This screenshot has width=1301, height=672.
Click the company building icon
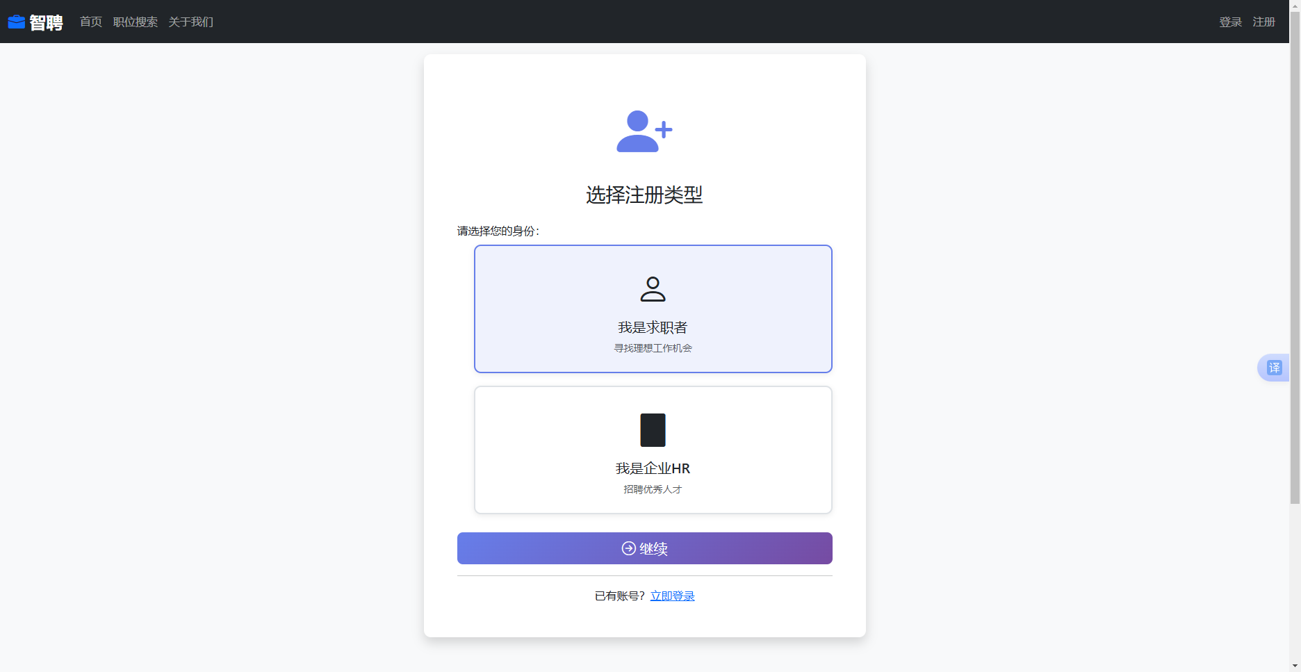coord(653,430)
